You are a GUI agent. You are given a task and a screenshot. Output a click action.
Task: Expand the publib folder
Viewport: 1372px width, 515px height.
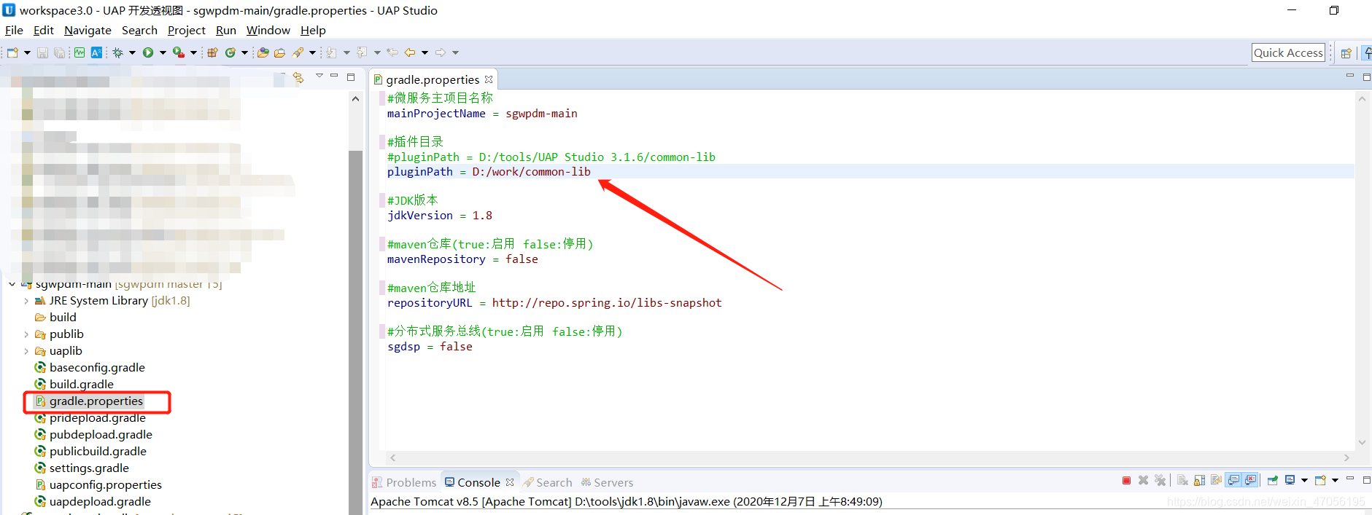point(27,334)
